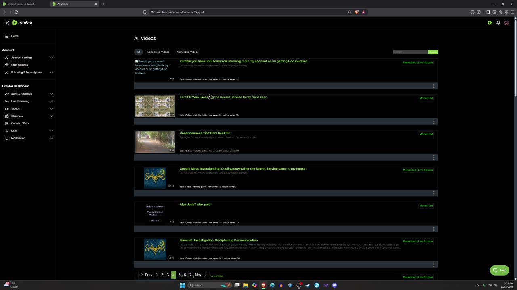Expand Stats & Analytics section
The image size is (517, 290).
coord(28,94)
